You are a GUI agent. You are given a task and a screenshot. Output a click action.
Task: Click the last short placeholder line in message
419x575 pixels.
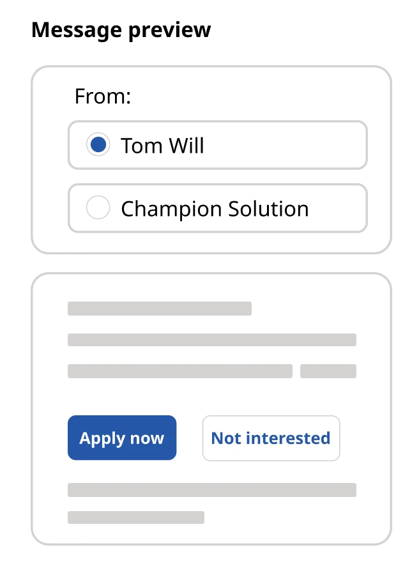point(136,517)
